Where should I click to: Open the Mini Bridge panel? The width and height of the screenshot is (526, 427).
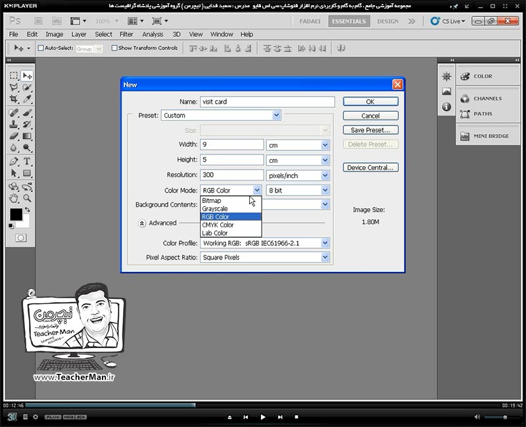click(x=487, y=136)
